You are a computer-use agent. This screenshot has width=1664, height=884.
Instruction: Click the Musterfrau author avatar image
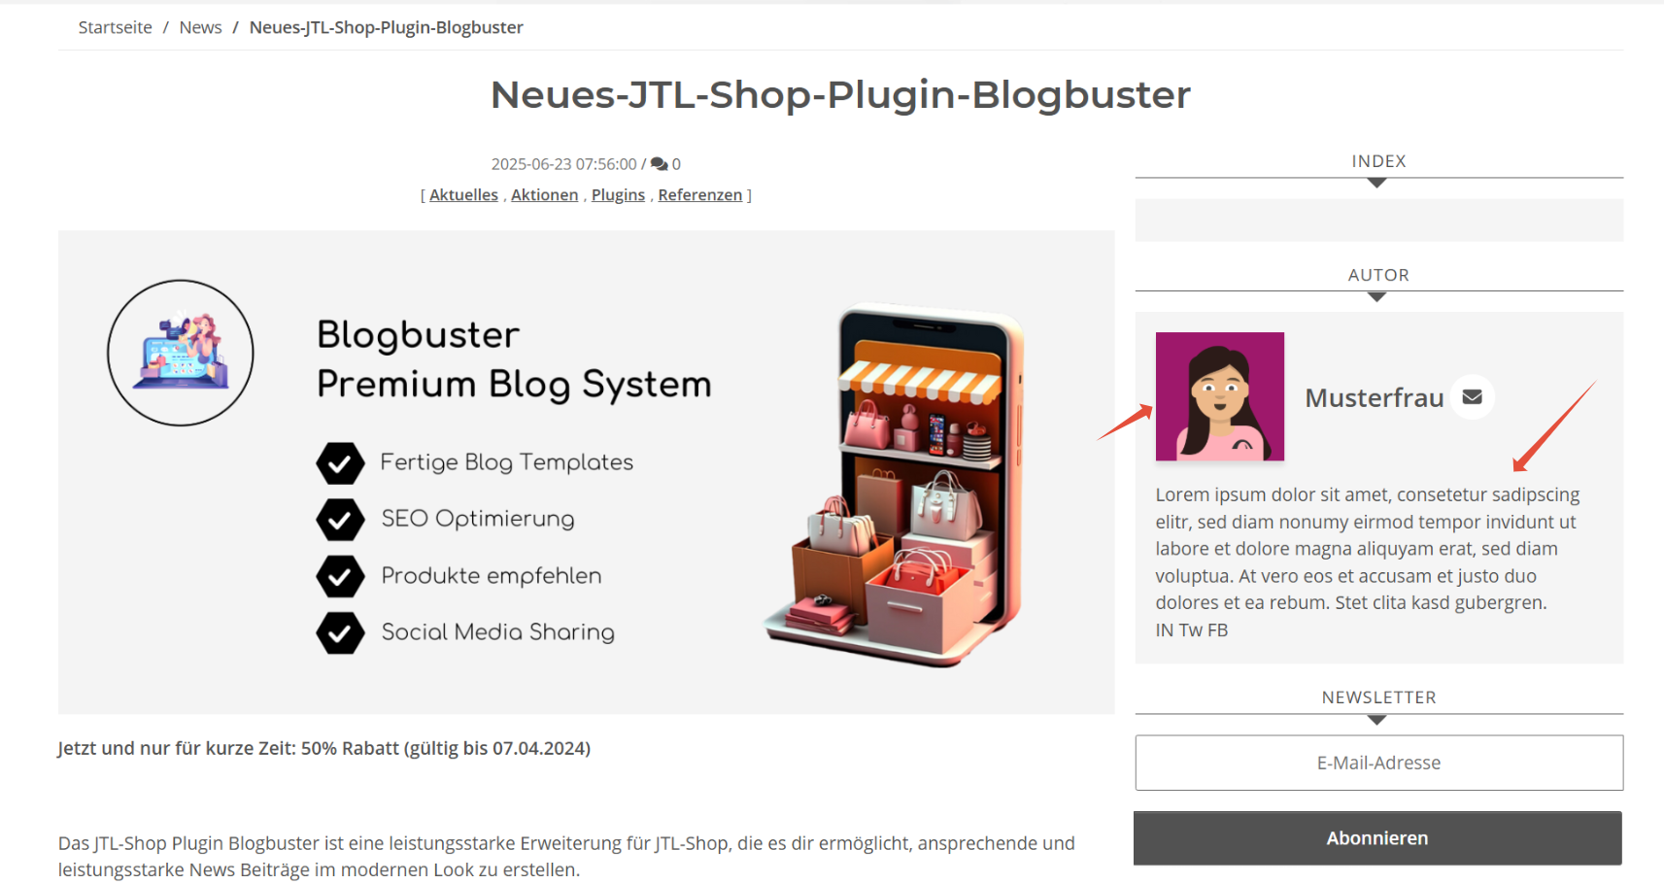coord(1219,396)
